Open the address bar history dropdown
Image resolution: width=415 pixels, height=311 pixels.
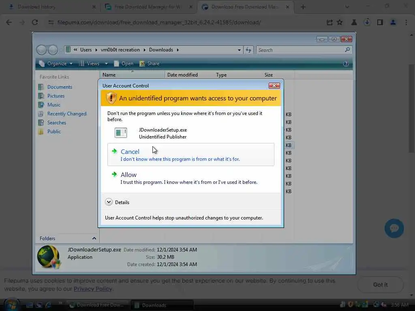pos(239,50)
